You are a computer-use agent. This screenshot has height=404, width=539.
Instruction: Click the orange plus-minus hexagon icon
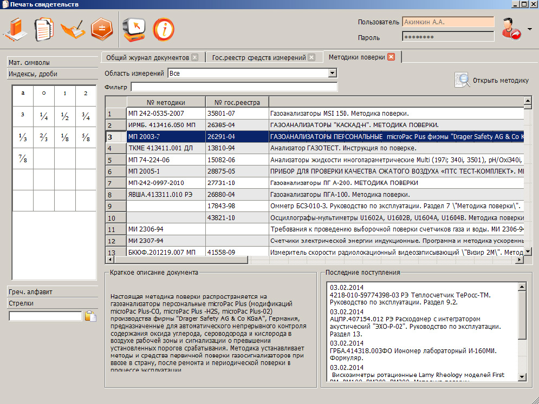(x=101, y=29)
